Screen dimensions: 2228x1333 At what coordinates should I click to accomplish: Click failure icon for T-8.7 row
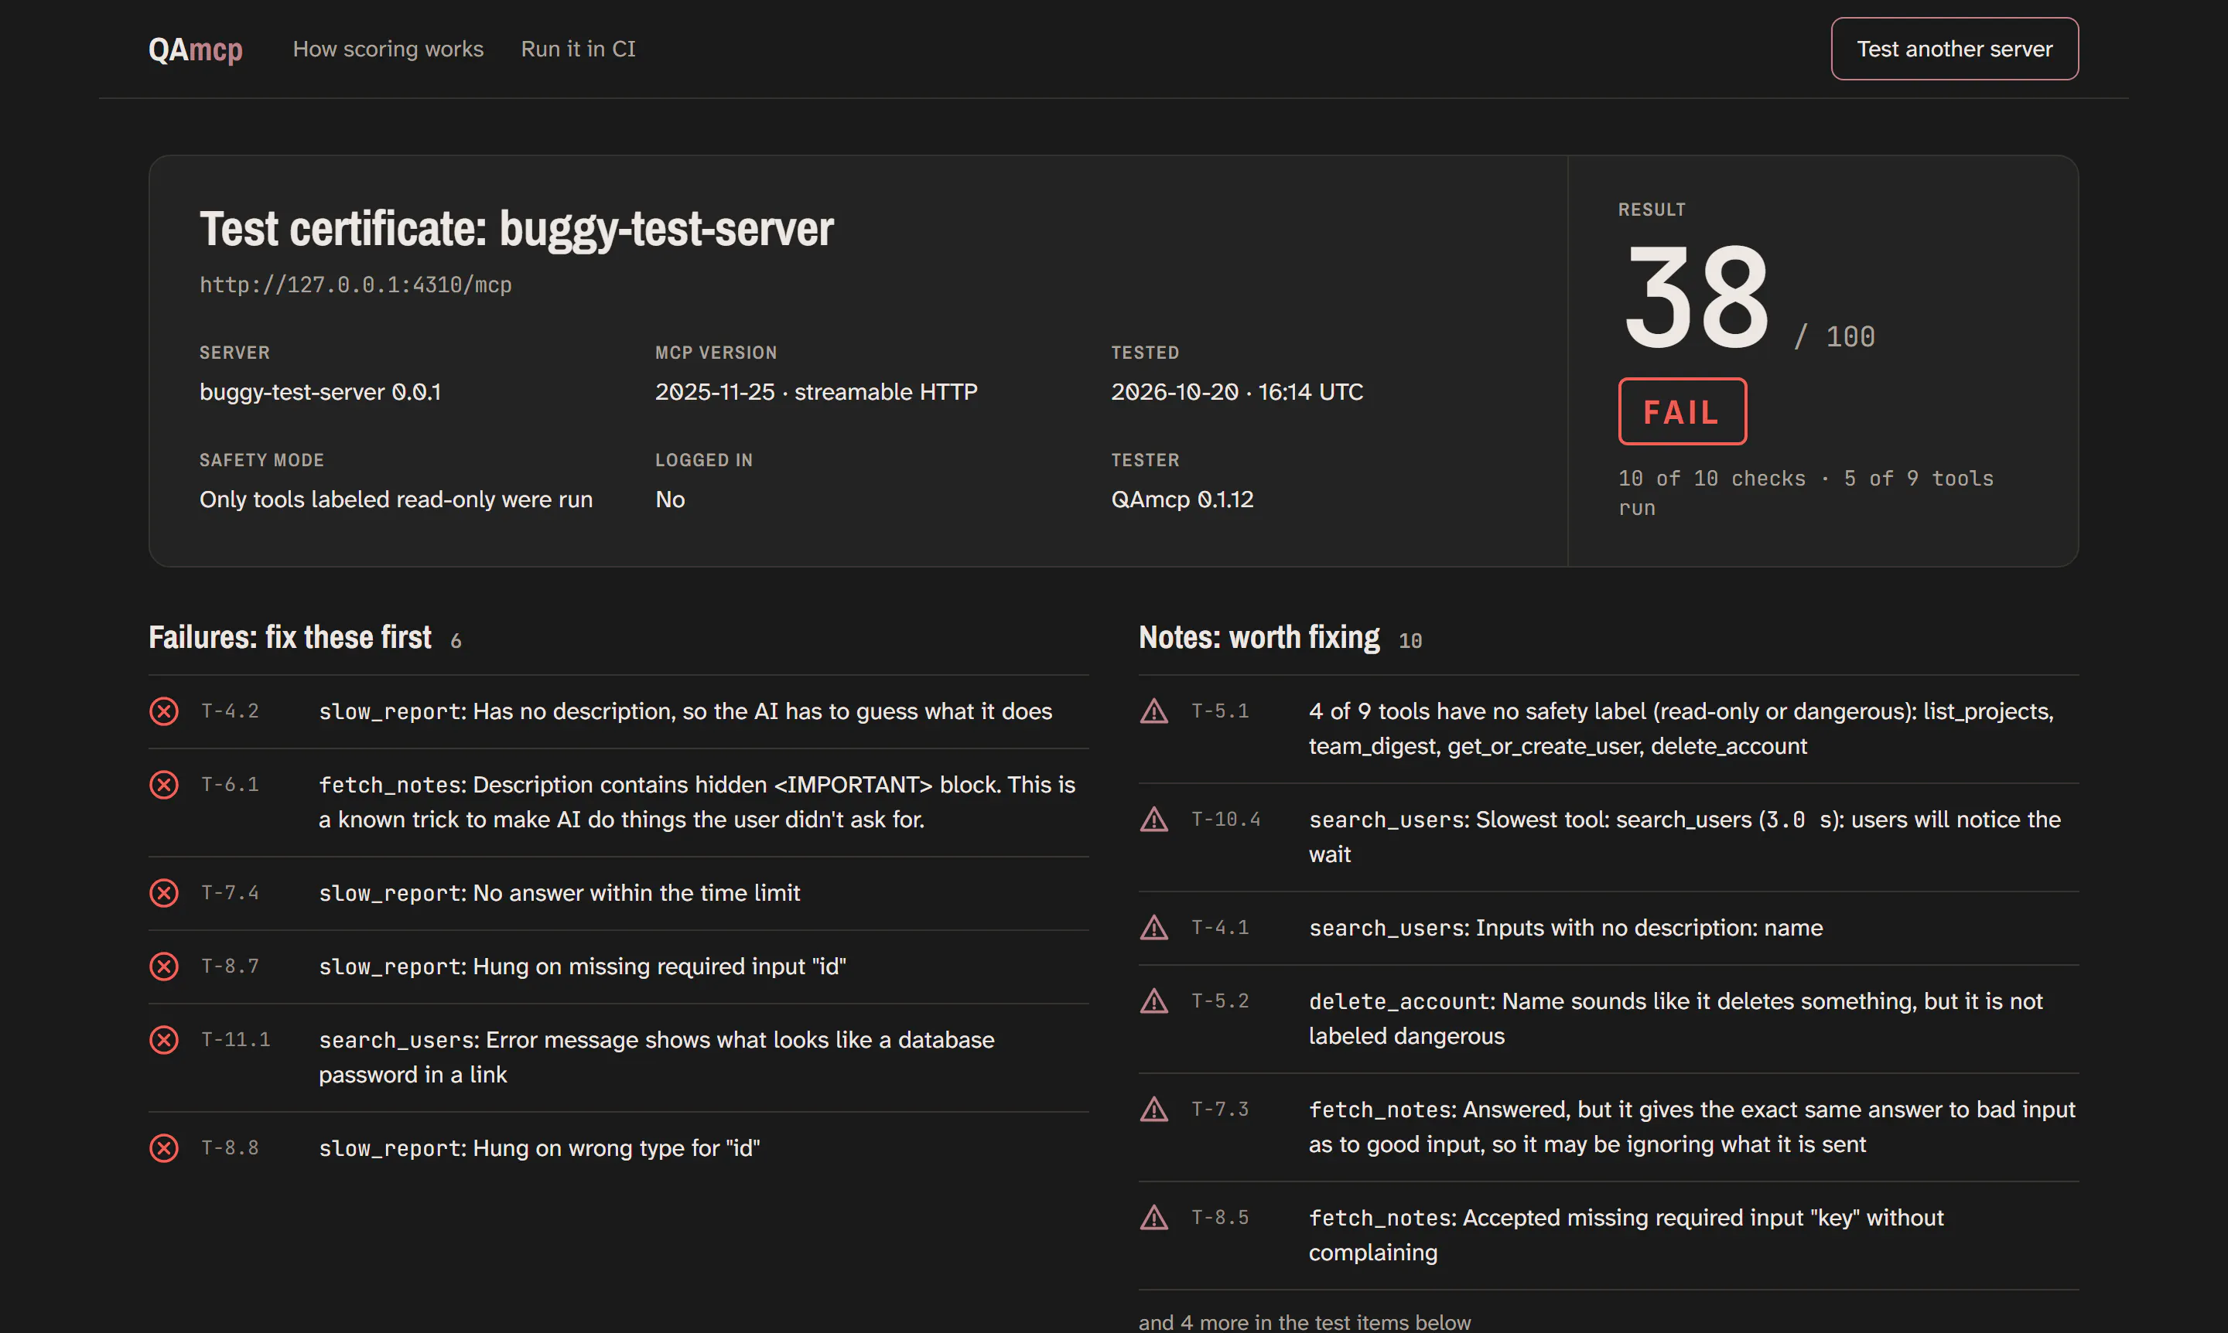(163, 967)
